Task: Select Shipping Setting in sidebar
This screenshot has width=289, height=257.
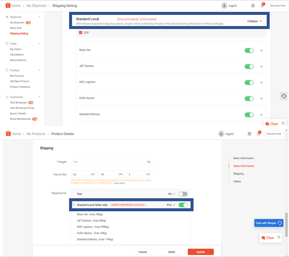Action: pos(19,33)
